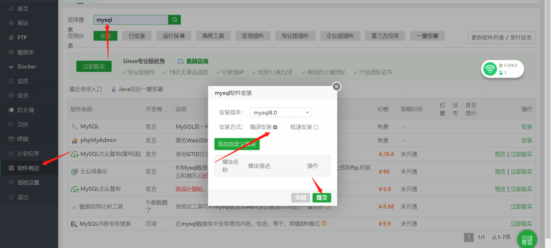
Task: Switch to the 已安装 tab
Action: [x=136, y=36]
